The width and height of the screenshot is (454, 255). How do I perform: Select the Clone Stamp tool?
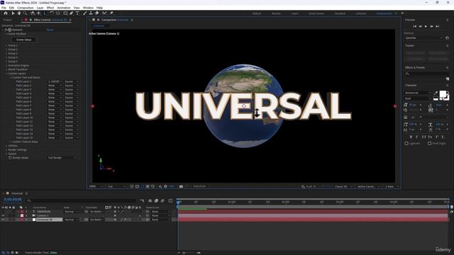pos(91,13)
